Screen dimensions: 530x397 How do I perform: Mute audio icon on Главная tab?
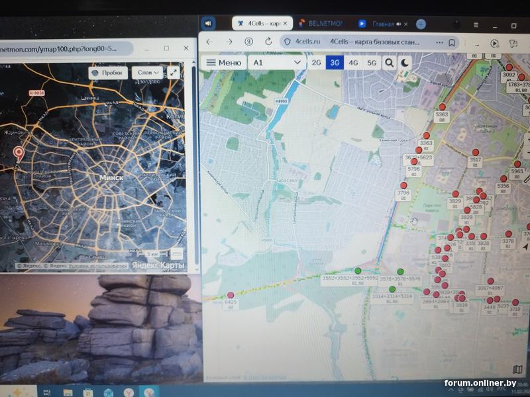(398, 24)
